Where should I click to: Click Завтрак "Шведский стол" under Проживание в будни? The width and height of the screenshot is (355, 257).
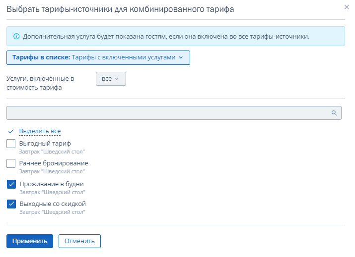click(x=52, y=193)
